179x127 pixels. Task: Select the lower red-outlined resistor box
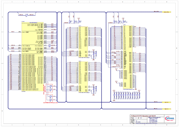[x=49, y=98]
